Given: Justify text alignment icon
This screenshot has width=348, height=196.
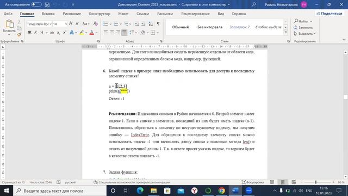Looking at the screenshot, I should (125, 33).
